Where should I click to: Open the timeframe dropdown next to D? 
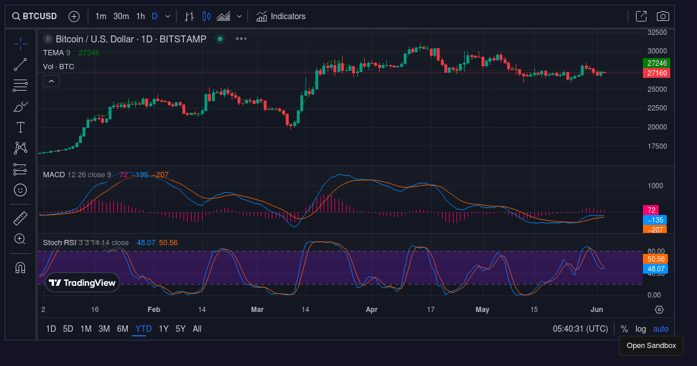[168, 16]
